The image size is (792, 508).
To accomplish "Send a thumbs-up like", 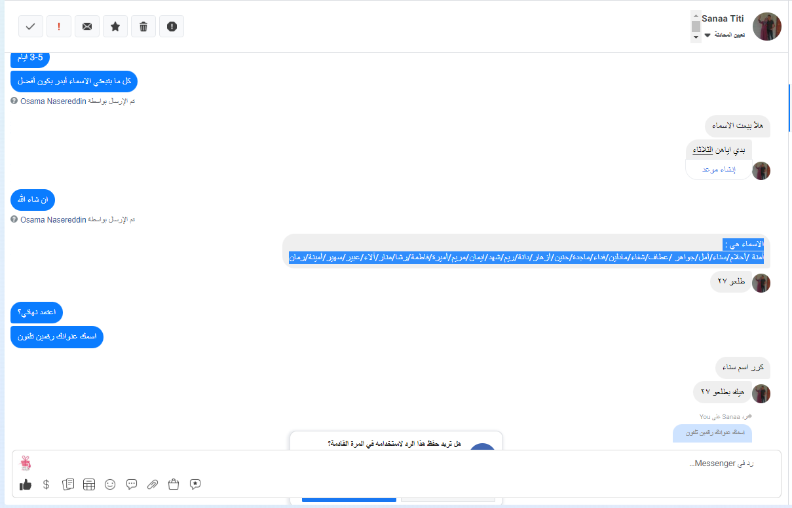I will point(26,484).
